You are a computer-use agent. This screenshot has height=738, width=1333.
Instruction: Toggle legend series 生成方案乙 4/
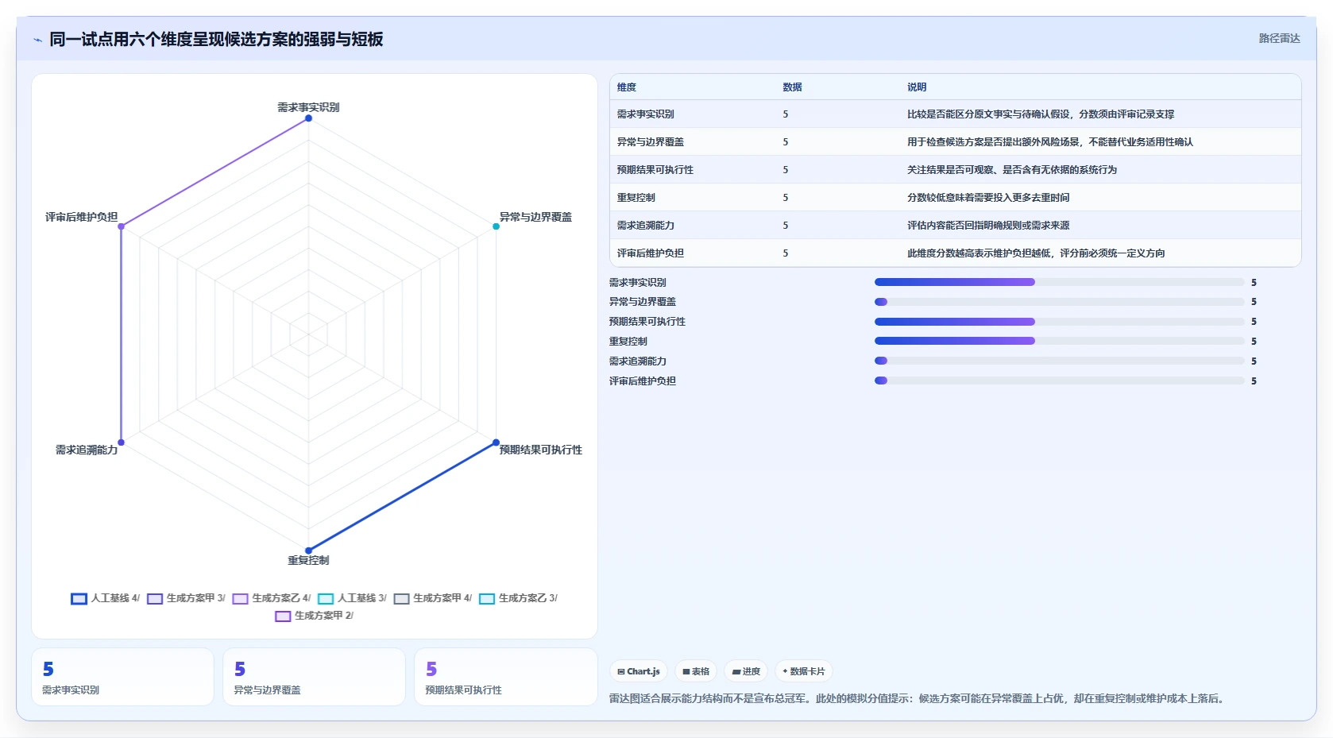pyautogui.click(x=272, y=598)
